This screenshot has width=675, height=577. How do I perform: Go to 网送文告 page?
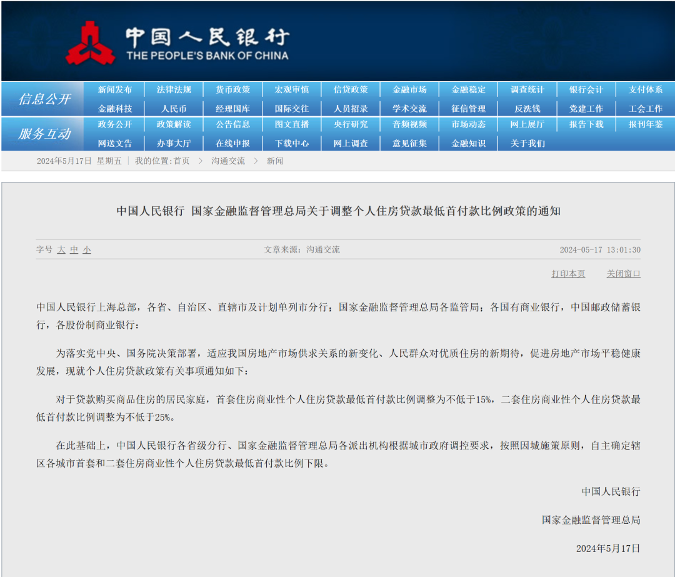click(114, 143)
